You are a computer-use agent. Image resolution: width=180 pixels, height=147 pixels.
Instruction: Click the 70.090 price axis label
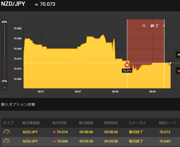pyautogui.click(x=18, y=28)
